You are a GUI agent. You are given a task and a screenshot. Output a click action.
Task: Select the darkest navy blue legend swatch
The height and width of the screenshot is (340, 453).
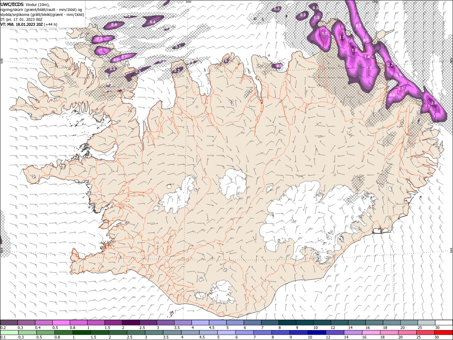pos(317,332)
